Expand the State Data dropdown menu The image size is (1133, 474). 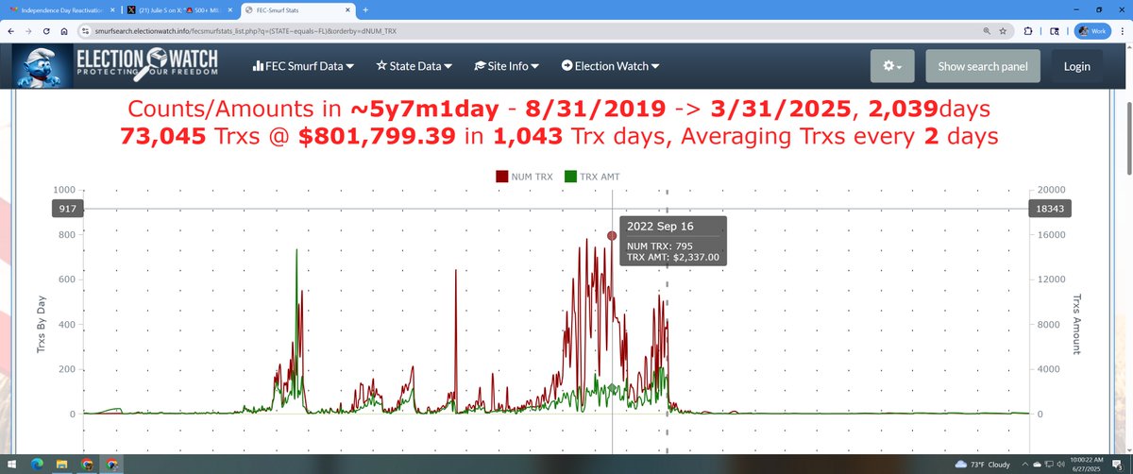(x=414, y=66)
